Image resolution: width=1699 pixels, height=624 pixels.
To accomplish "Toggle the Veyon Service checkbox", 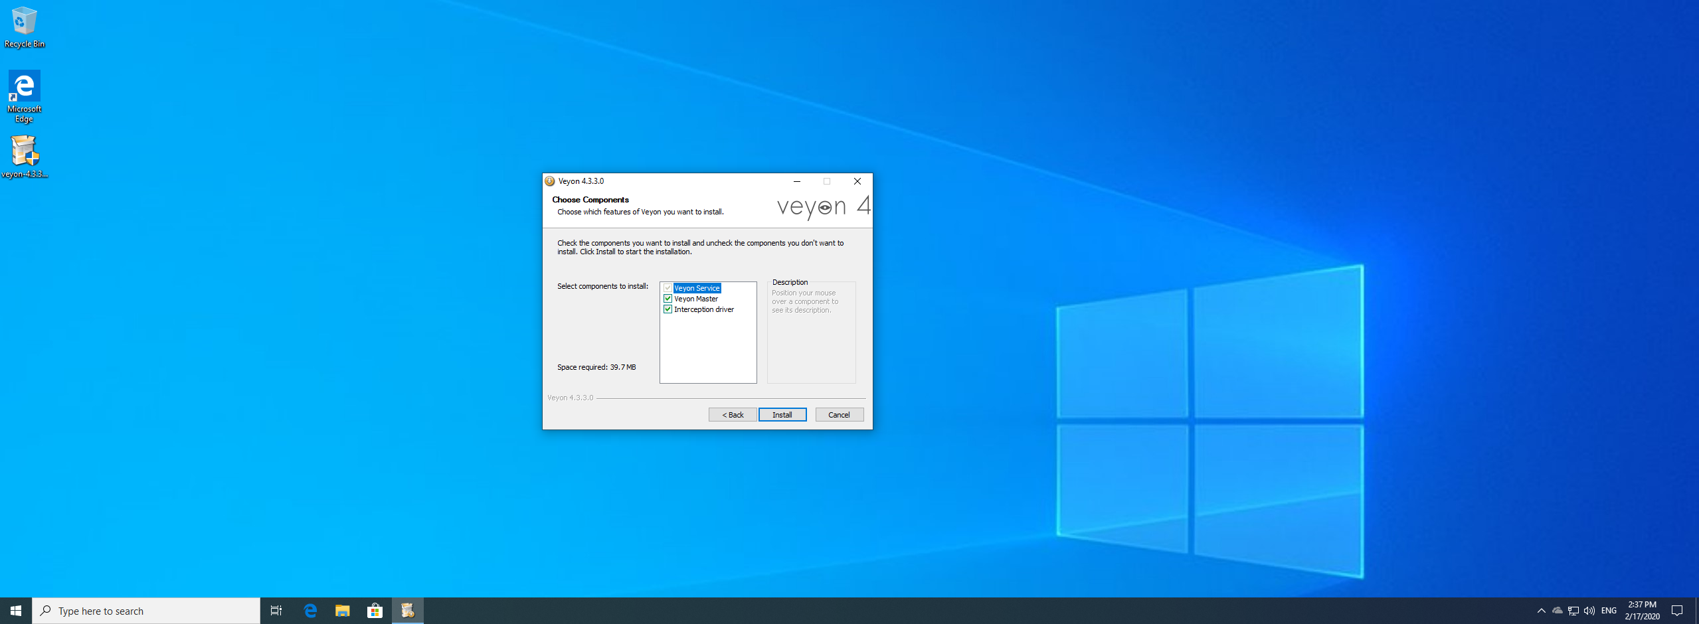I will (668, 288).
